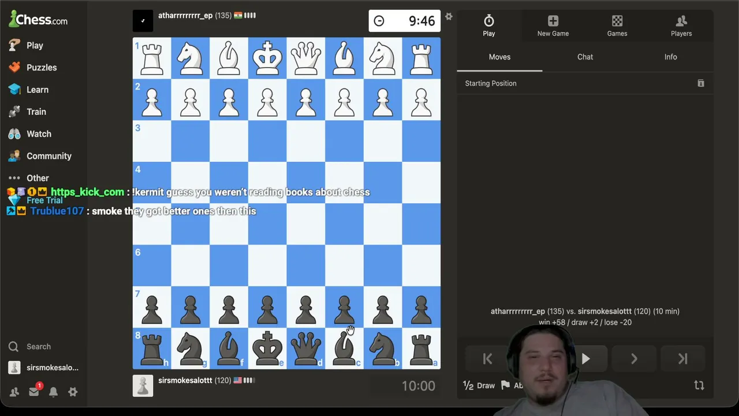Viewport: 739px width, 416px height.
Task: Switch to the Players tab
Action: coord(681,26)
